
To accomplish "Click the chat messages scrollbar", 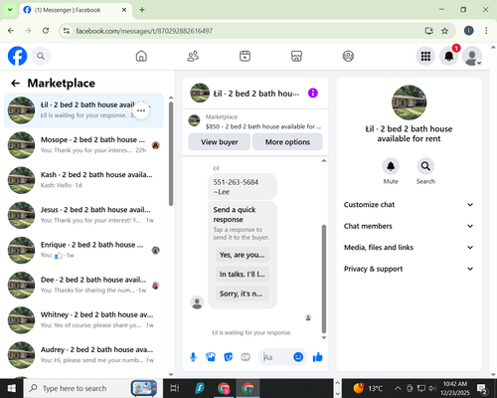I will click(324, 279).
